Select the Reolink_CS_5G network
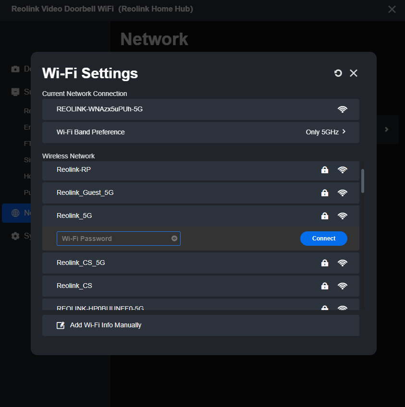This screenshot has height=407, width=405. (200, 263)
